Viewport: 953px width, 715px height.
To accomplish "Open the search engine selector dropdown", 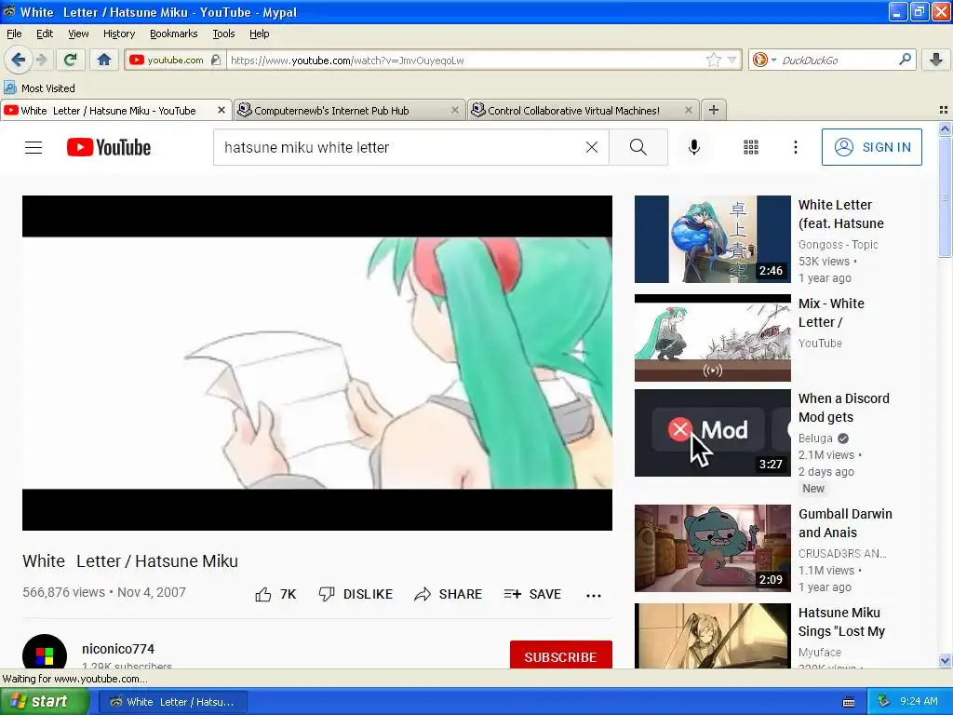I will coord(763,60).
